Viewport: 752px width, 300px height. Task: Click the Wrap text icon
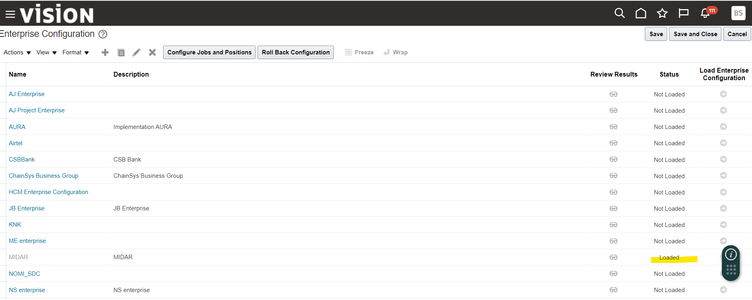point(387,52)
